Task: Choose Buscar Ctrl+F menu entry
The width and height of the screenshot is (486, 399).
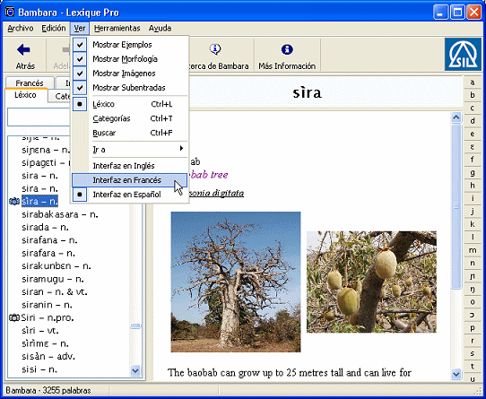Action: [129, 133]
